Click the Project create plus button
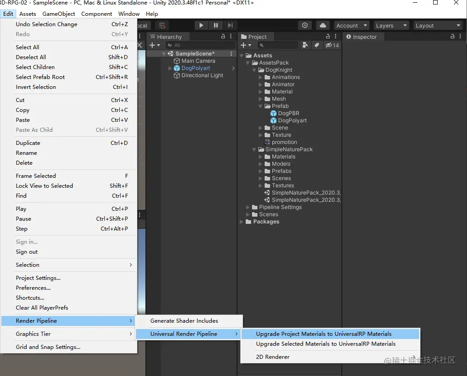467x376 pixels. [x=245, y=45]
